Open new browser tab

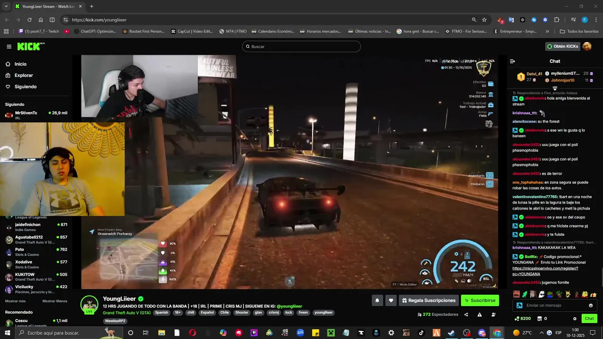[x=91, y=7]
